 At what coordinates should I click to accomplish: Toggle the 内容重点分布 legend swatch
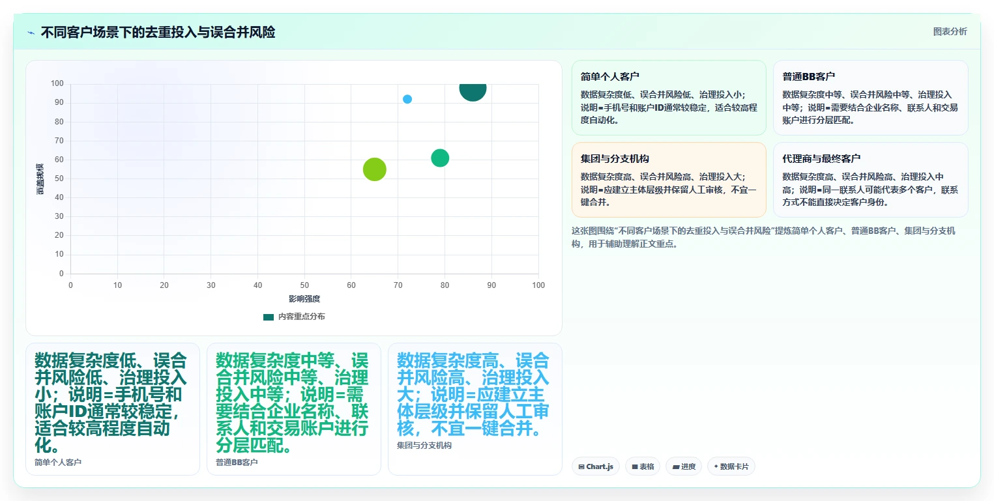point(269,317)
